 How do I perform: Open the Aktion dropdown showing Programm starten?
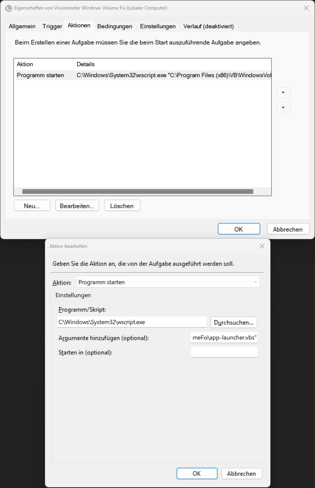pos(168,282)
